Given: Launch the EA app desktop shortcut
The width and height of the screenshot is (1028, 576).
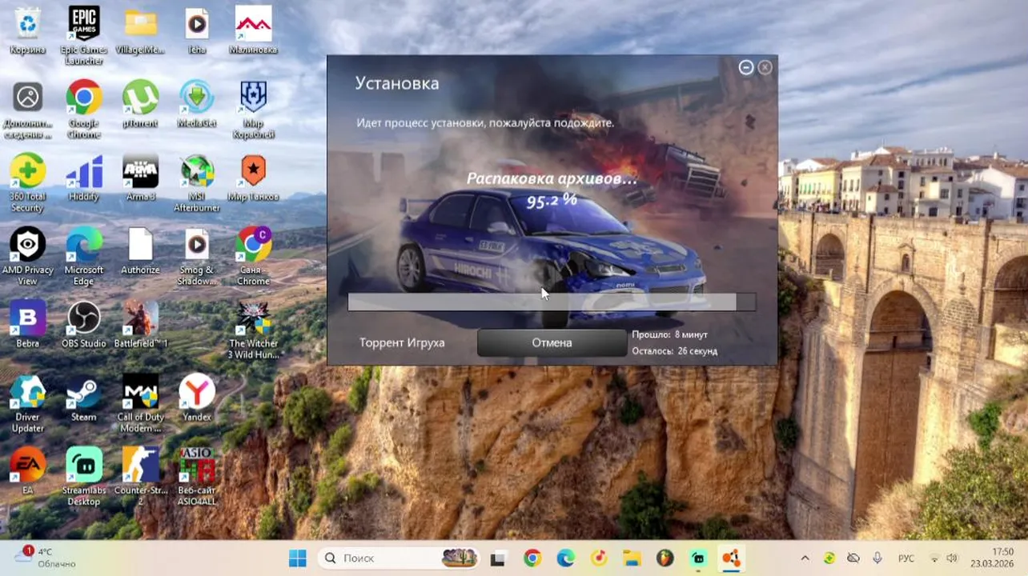Looking at the screenshot, I should tap(27, 472).
